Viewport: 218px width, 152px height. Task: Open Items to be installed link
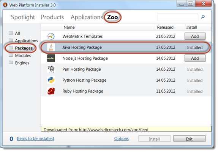tap(35, 138)
